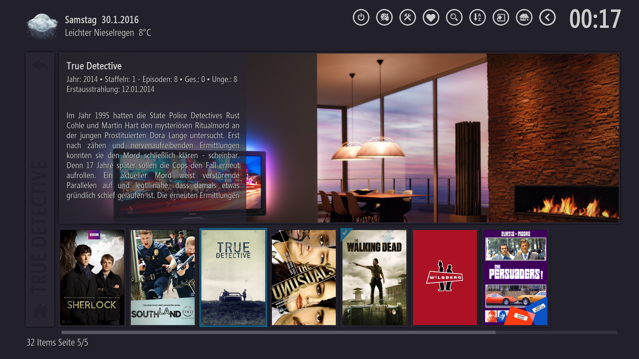Click the sidebar home icon
The height and width of the screenshot is (359, 639).
[40, 311]
